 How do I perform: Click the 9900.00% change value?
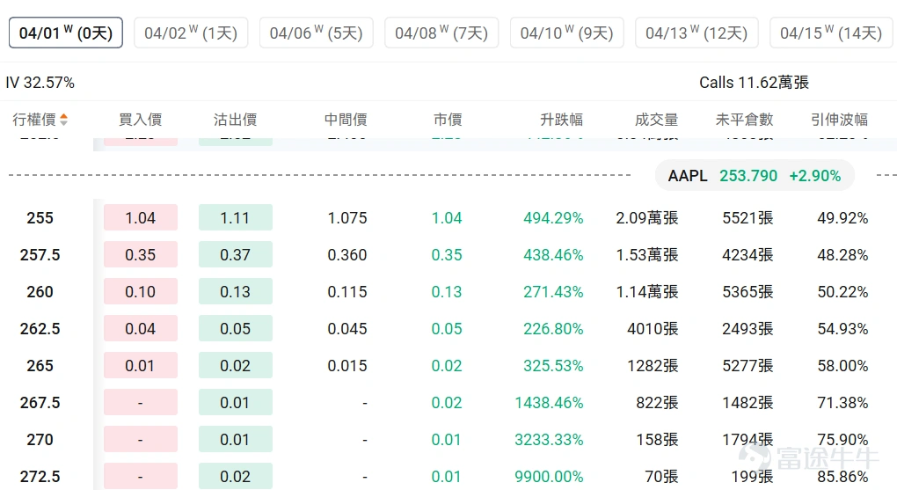(x=549, y=476)
